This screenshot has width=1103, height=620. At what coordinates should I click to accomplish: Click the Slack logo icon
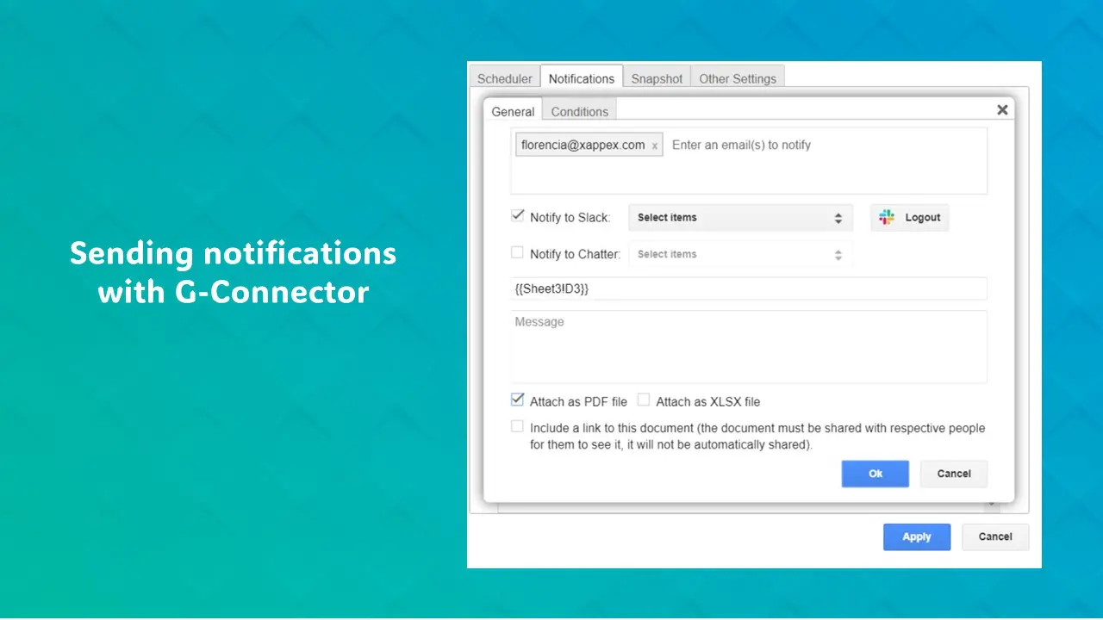tap(887, 218)
